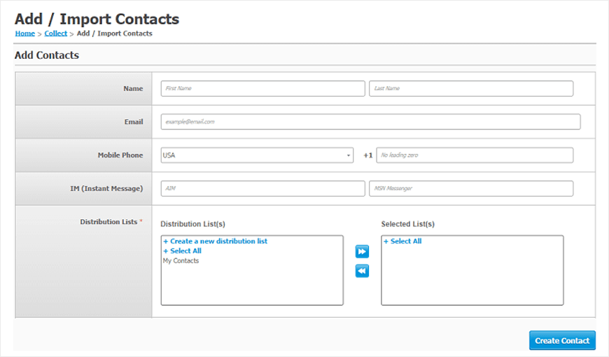Click empty area of Selected List(s) box

click(x=472, y=276)
